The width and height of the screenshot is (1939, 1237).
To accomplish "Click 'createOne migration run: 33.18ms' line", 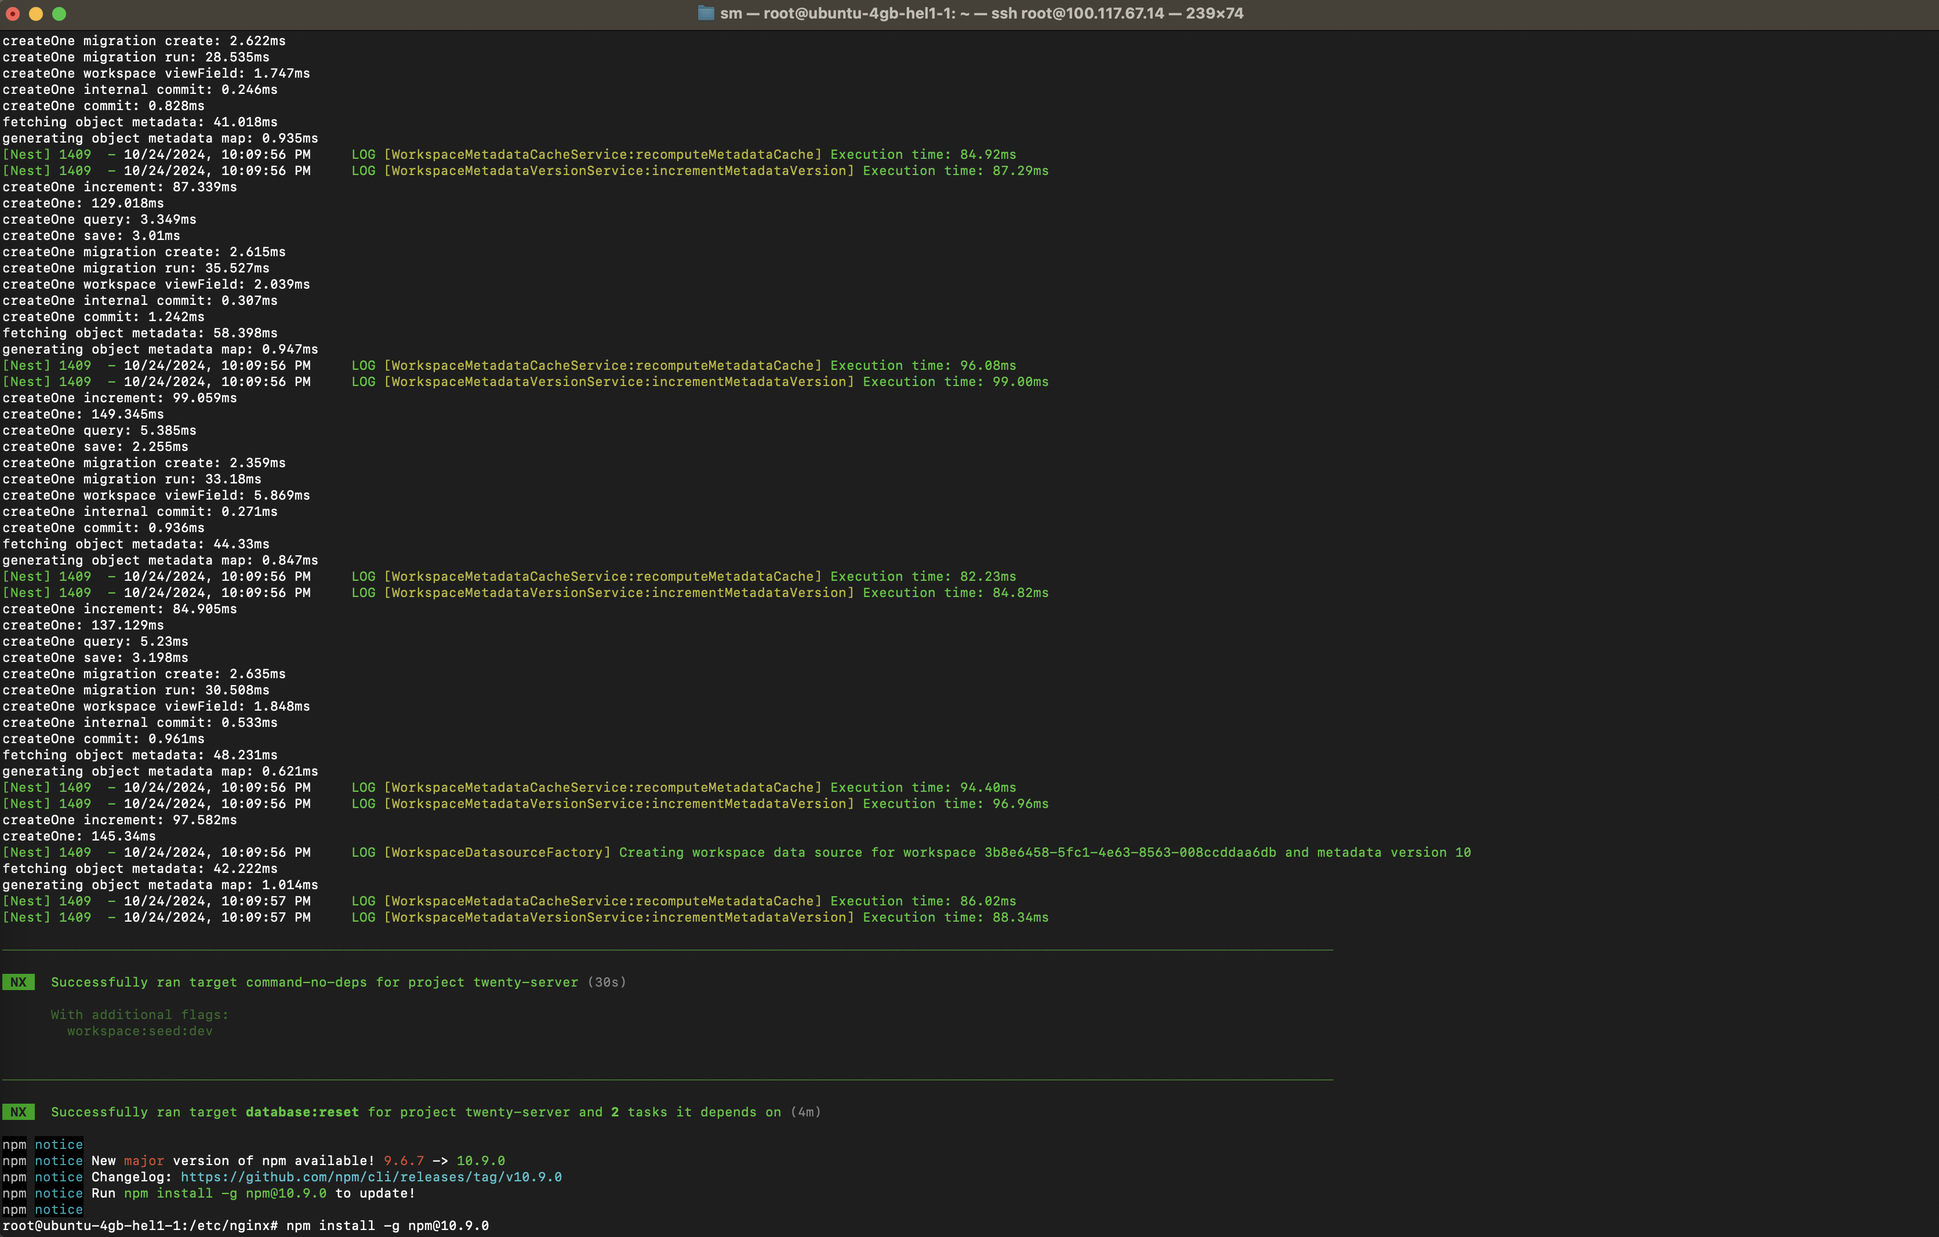I will (132, 478).
